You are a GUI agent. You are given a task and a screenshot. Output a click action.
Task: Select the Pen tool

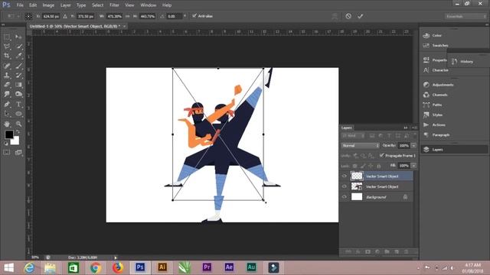point(7,104)
